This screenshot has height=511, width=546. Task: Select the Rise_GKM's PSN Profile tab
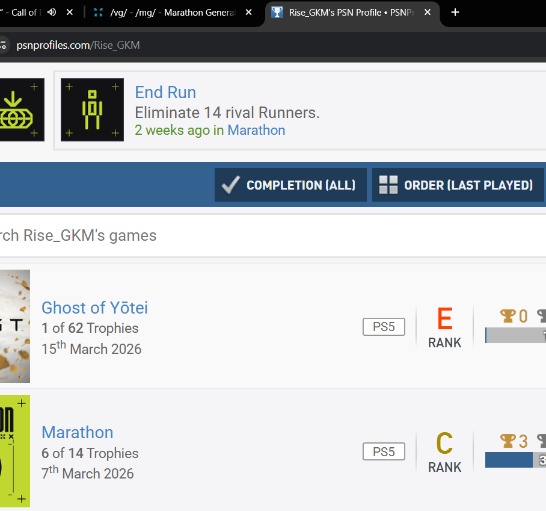coord(352,13)
